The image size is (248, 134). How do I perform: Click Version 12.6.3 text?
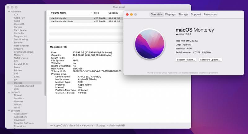coord(183,34)
